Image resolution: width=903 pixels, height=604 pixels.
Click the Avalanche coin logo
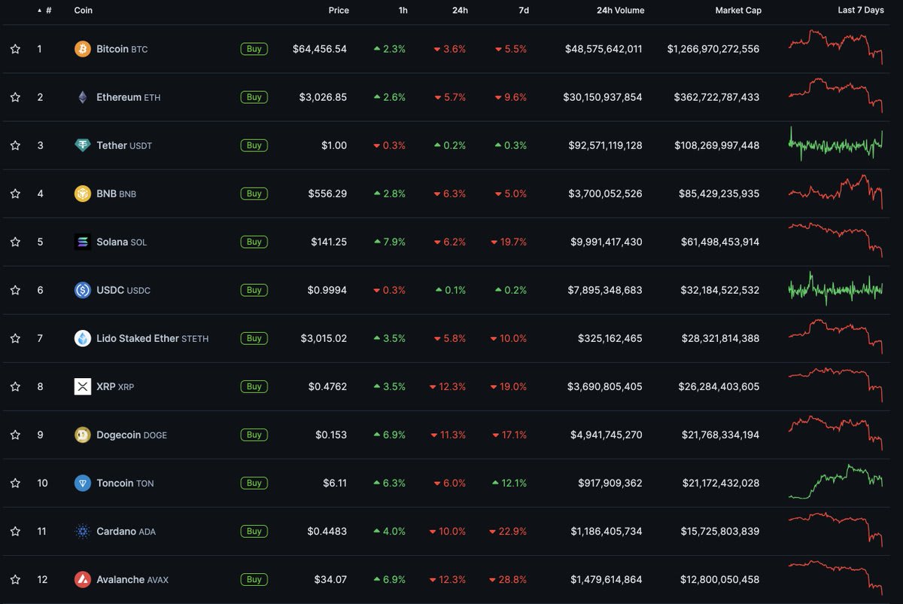pyautogui.click(x=83, y=579)
